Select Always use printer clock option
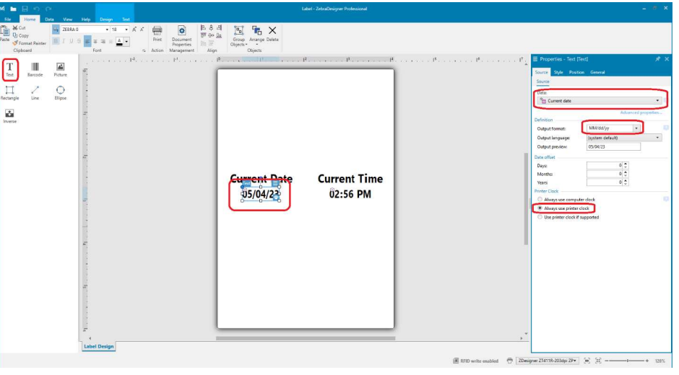Image resolution: width=679 pixels, height=375 pixels. (x=540, y=208)
